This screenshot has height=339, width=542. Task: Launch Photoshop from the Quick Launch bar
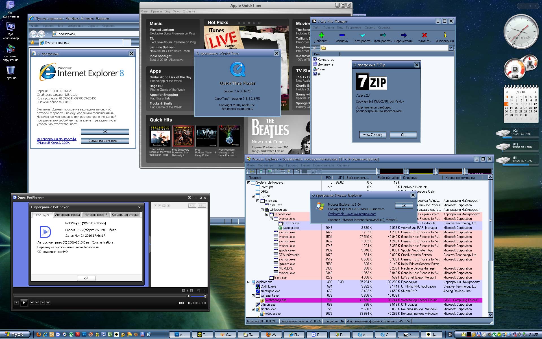84,334
